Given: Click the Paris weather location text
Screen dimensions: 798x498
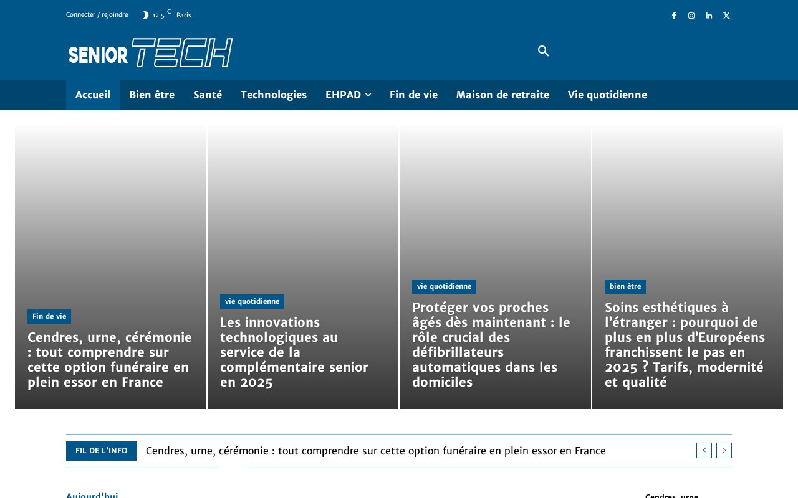Looking at the screenshot, I should [x=184, y=16].
